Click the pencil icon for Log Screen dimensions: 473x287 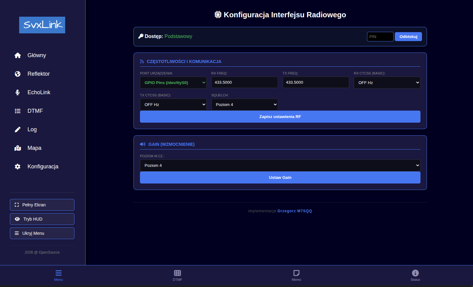point(18,129)
